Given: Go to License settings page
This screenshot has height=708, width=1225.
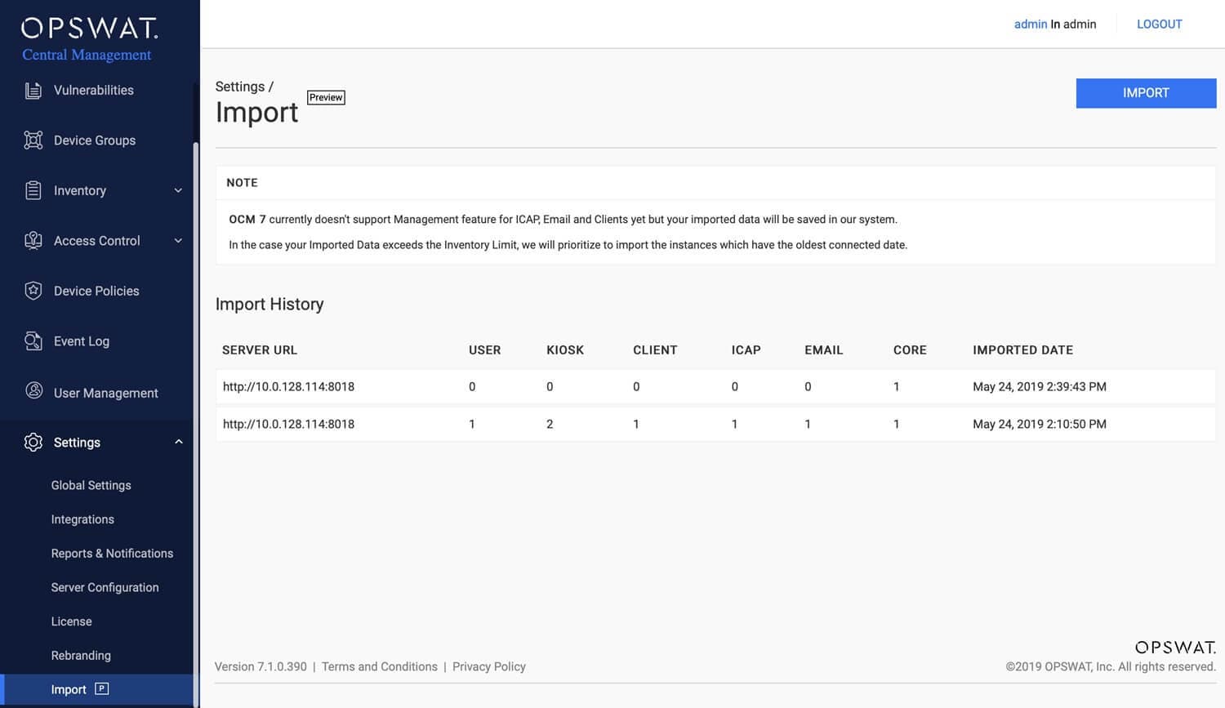Looking at the screenshot, I should coord(71,621).
